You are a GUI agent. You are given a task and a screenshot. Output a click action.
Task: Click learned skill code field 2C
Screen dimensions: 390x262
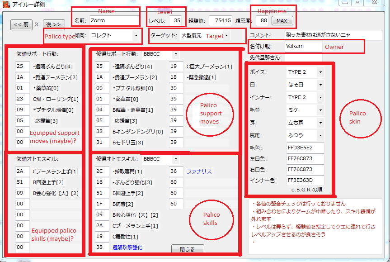tap(102, 171)
